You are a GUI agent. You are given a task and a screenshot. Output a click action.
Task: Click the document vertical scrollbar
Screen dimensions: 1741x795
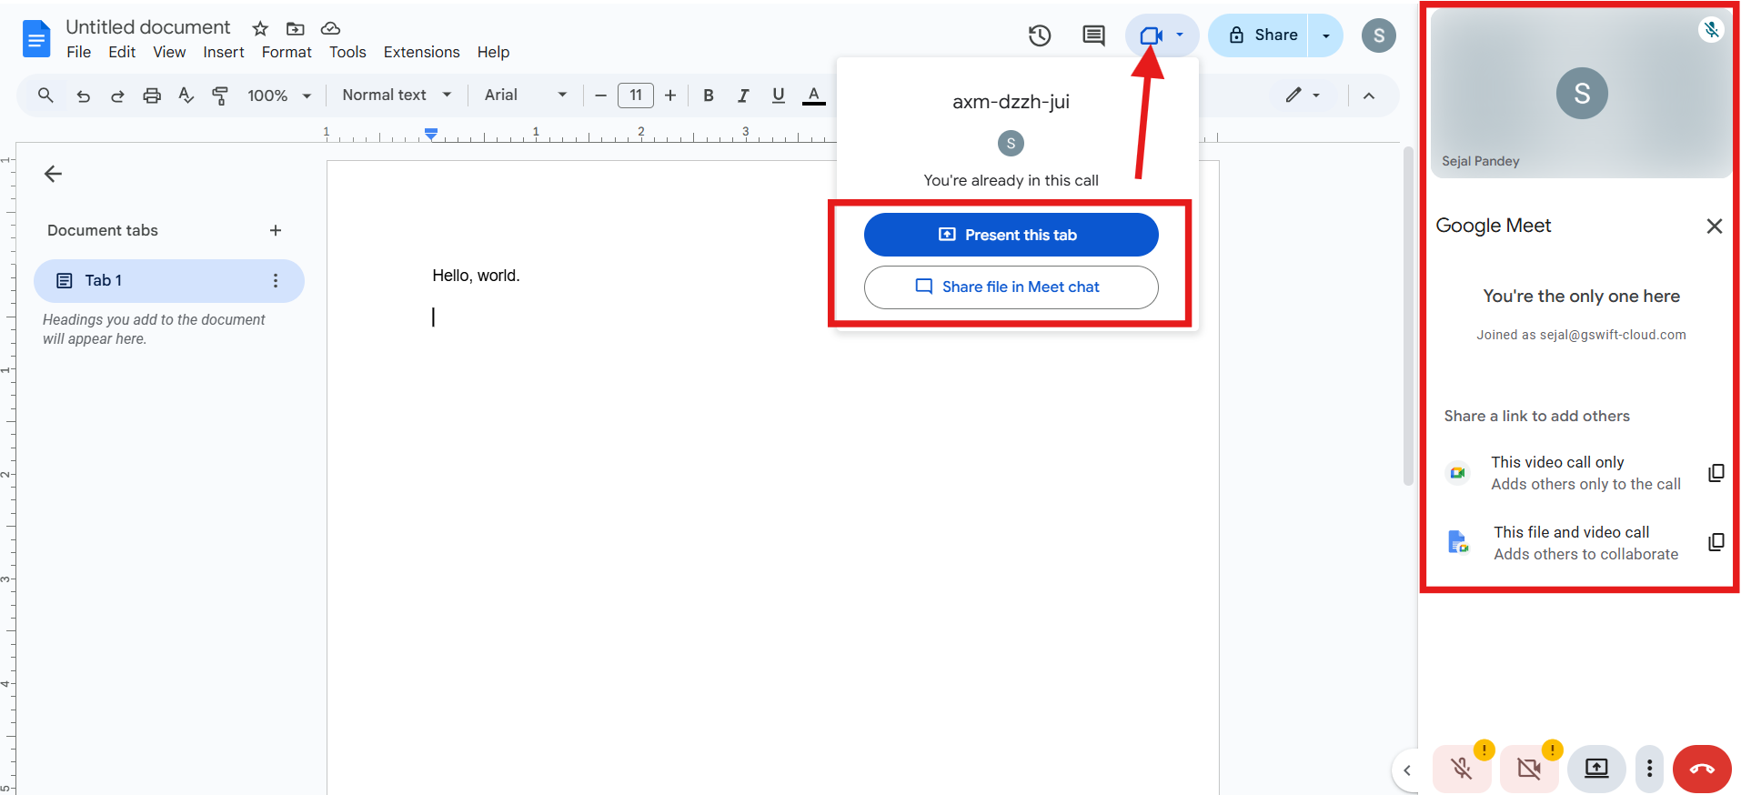1408,316
